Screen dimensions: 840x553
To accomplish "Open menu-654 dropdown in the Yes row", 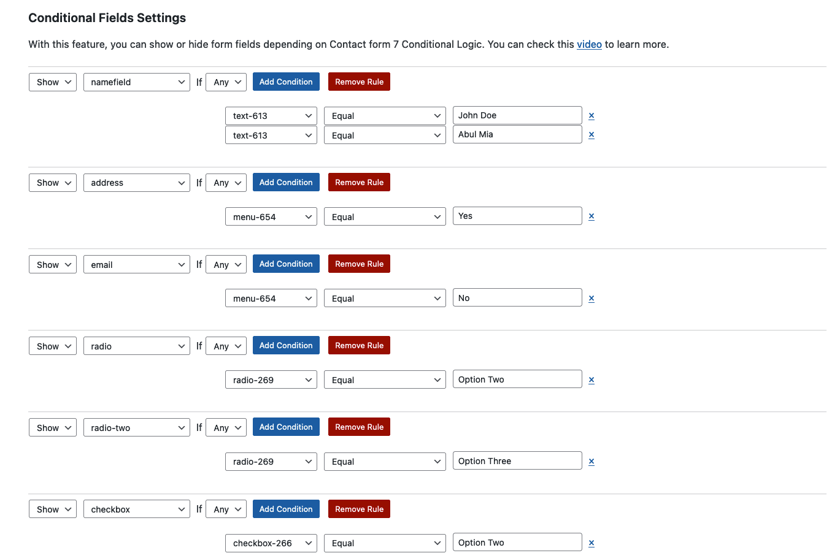I will point(271,217).
